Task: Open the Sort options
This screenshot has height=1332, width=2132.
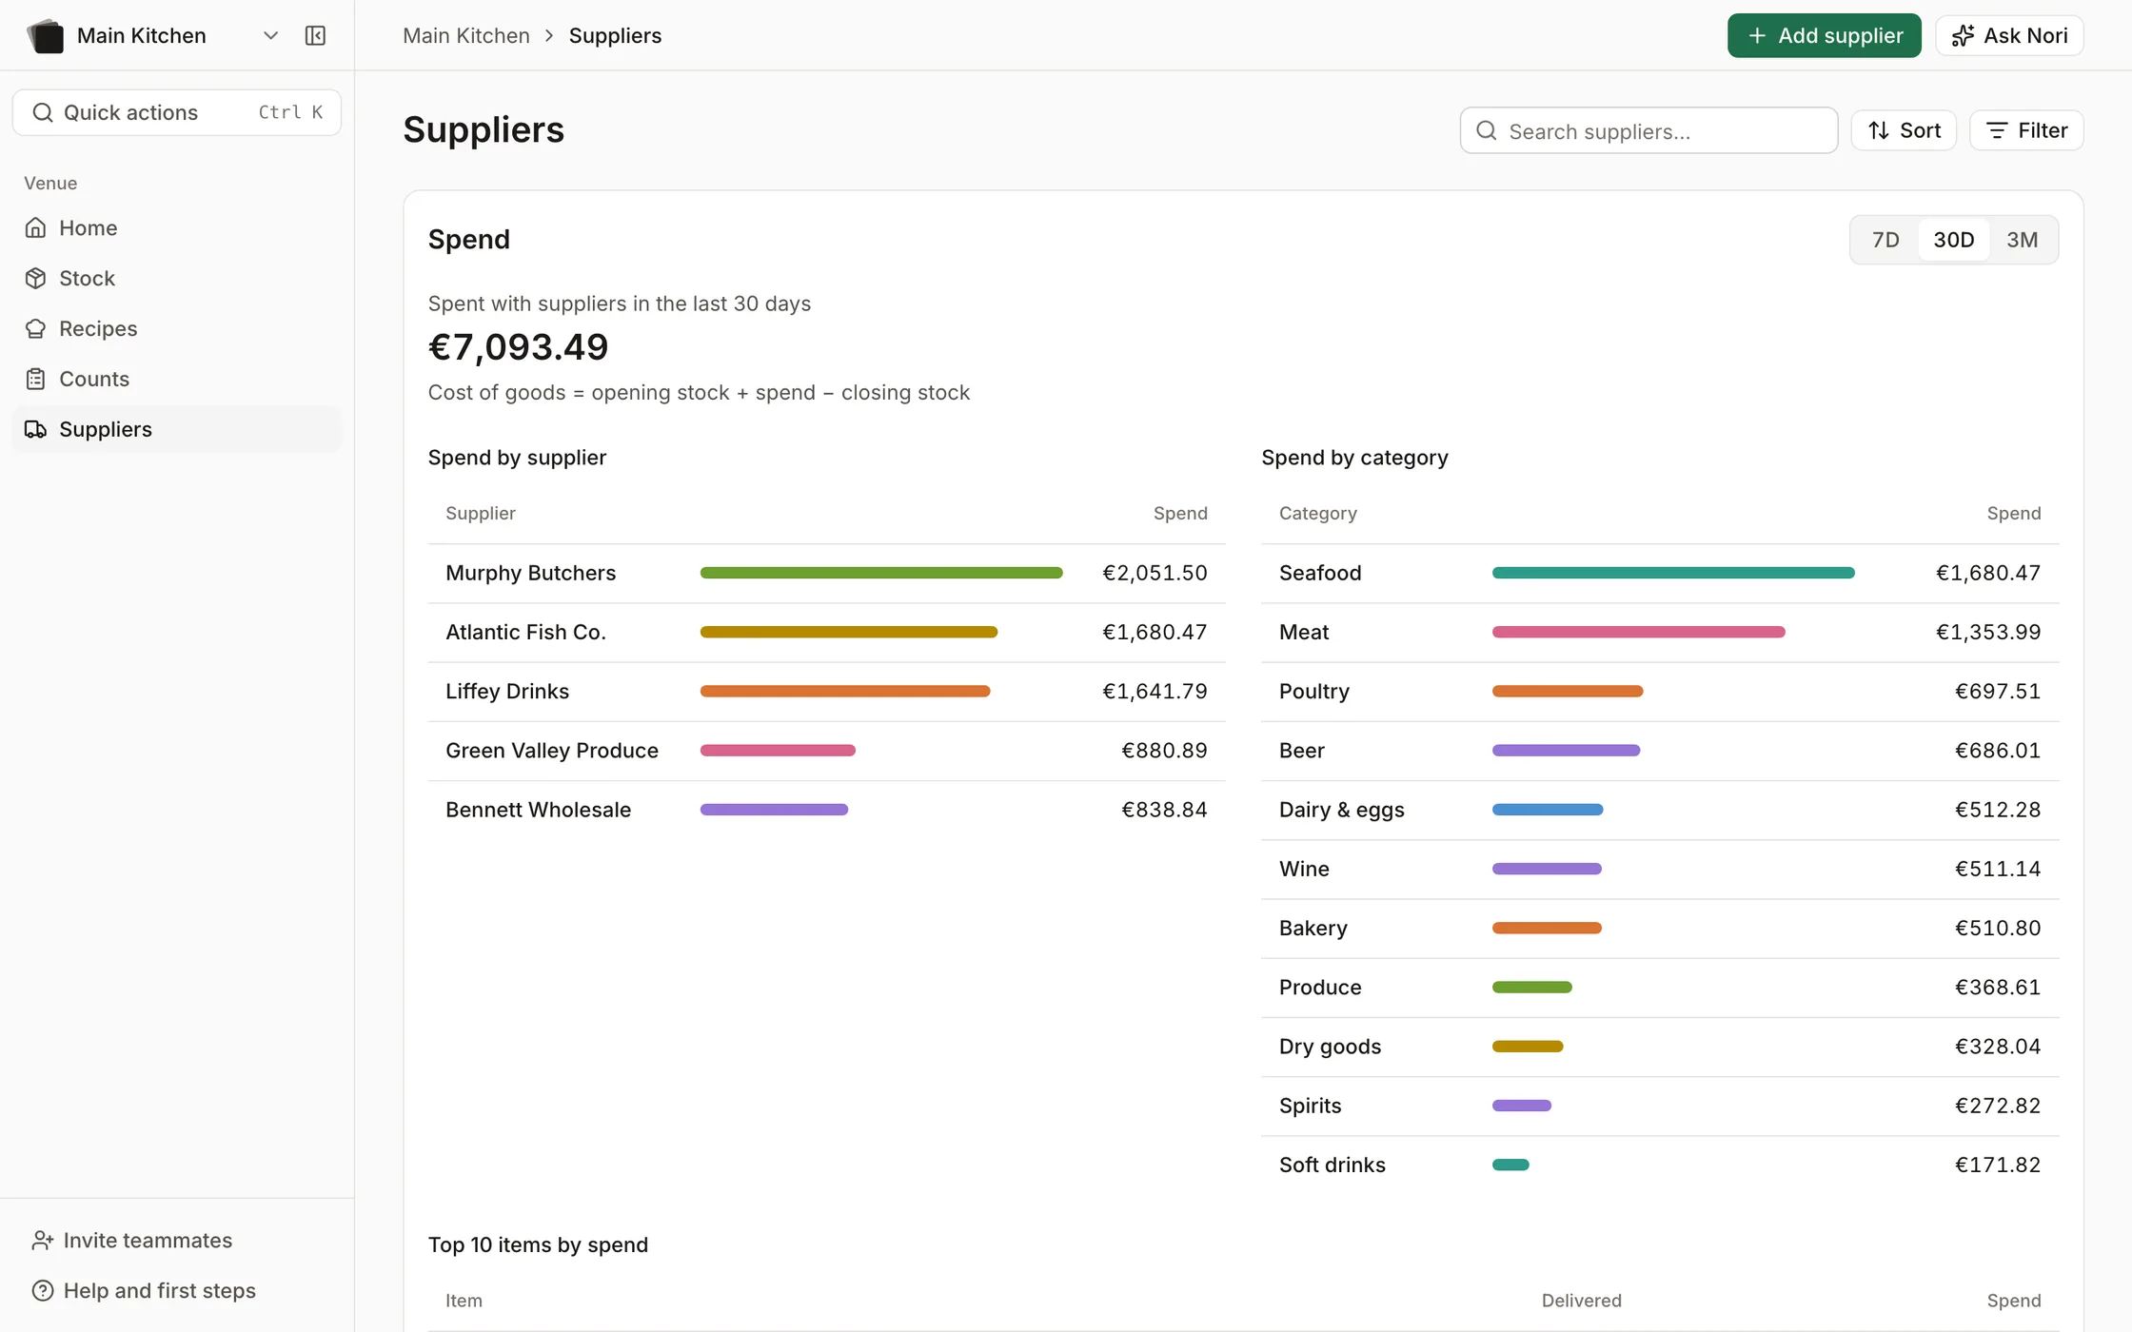Action: click(1904, 130)
